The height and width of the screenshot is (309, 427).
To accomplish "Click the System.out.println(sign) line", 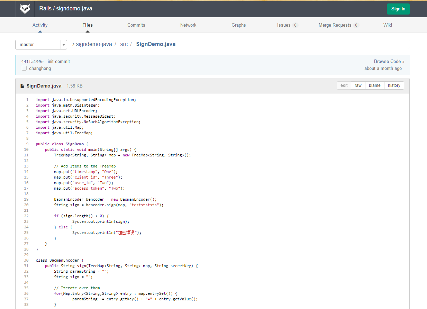I will tap(101, 221).
